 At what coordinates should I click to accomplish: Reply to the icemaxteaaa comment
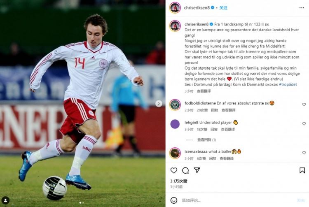pyautogui.click(x=213, y=158)
